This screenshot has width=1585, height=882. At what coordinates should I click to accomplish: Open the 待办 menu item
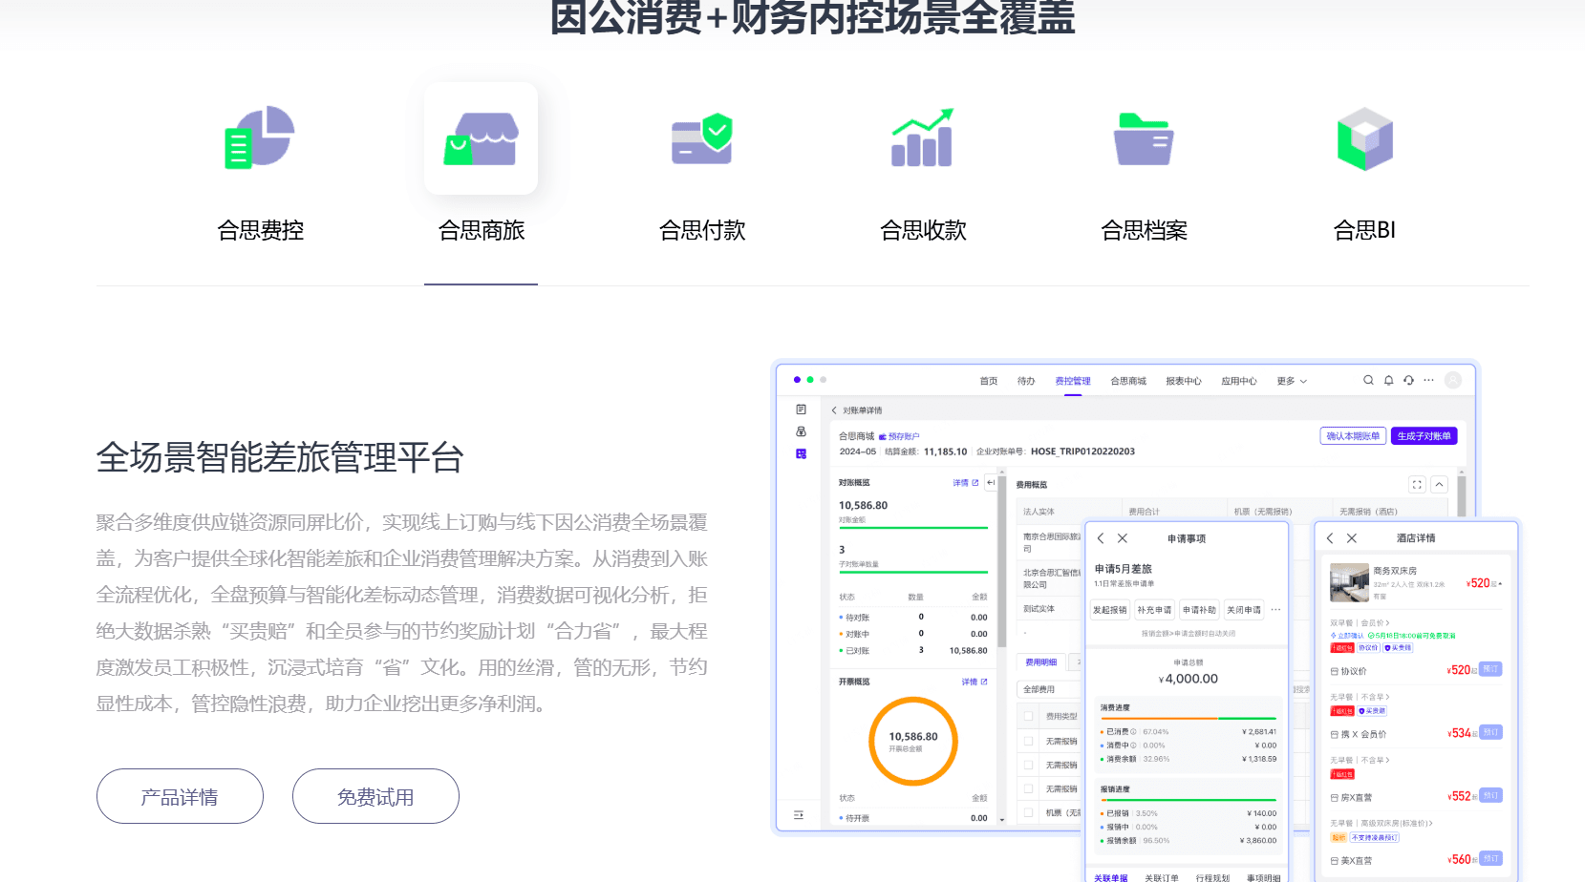point(1026,381)
